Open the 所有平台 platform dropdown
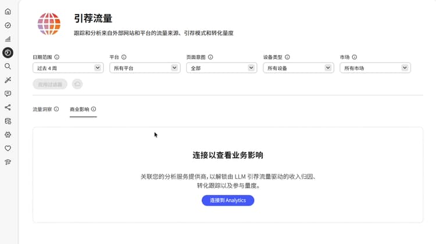 pyautogui.click(x=145, y=68)
